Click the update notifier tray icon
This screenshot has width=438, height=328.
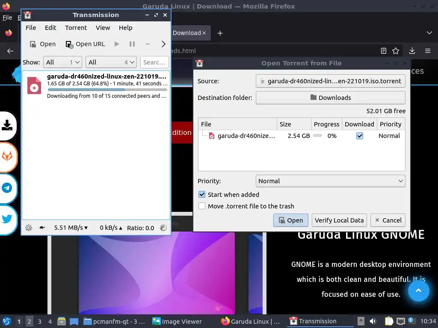[411, 321]
